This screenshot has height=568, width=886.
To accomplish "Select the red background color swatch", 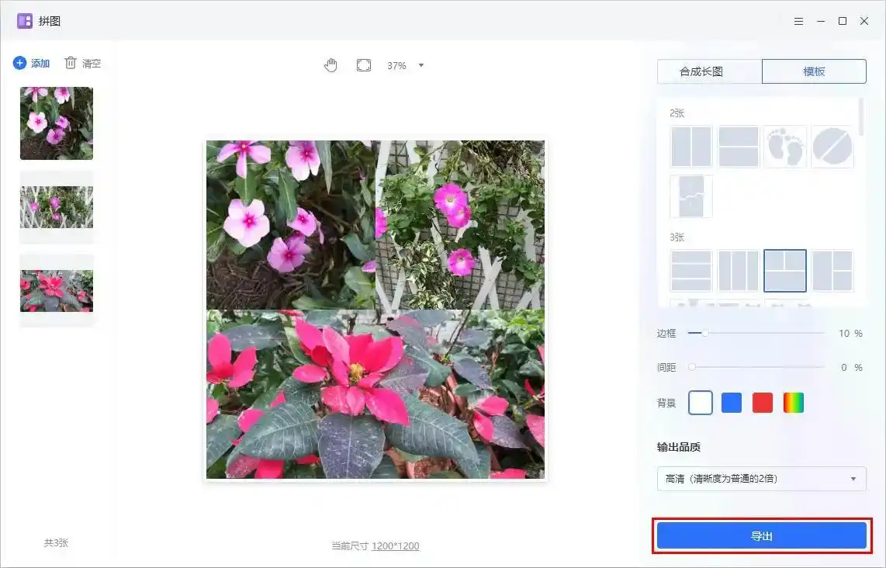I will pyautogui.click(x=763, y=403).
